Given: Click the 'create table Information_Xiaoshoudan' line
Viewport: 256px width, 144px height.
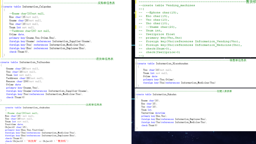Looking at the screenshot, I should tap(163, 64).
